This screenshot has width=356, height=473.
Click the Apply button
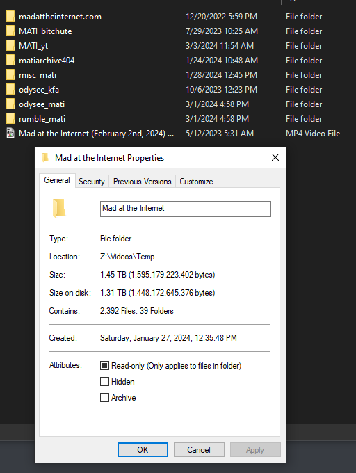point(255,450)
